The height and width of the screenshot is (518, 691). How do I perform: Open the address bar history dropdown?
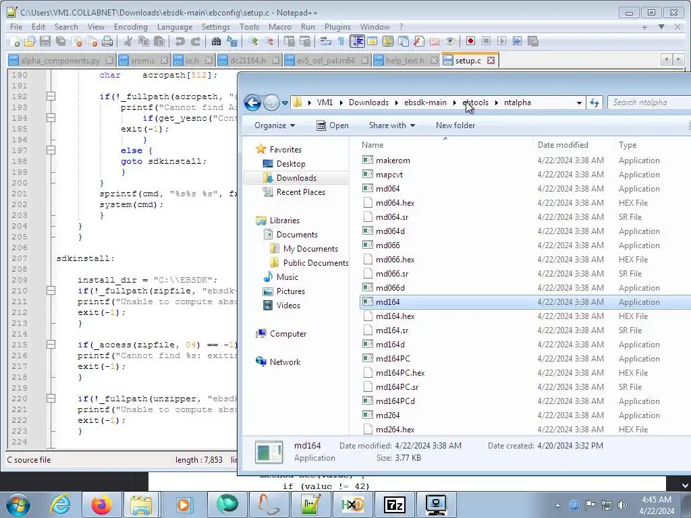tap(579, 103)
